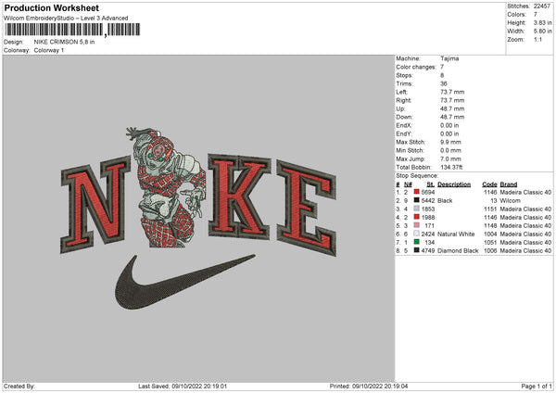Click the Diamond Black swatch for thread 4749
This screenshot has width=556, height=393.
coord(417,250)
